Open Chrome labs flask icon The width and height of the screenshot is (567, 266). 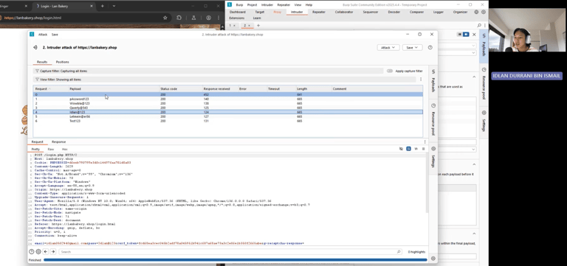(x=193, y=18)
